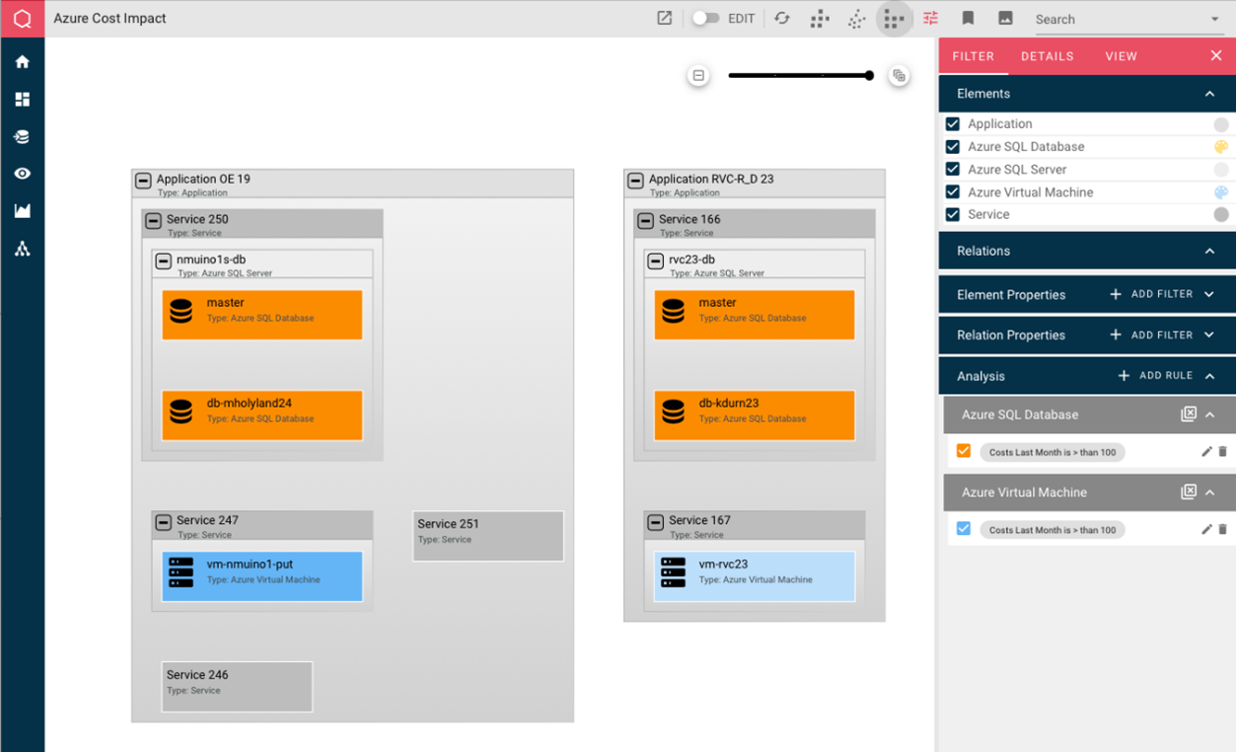Image resolution: width=1236 pixels, height=752 pixels.
Task: Collapse the Service 167 box
Action: click(656, 522)
